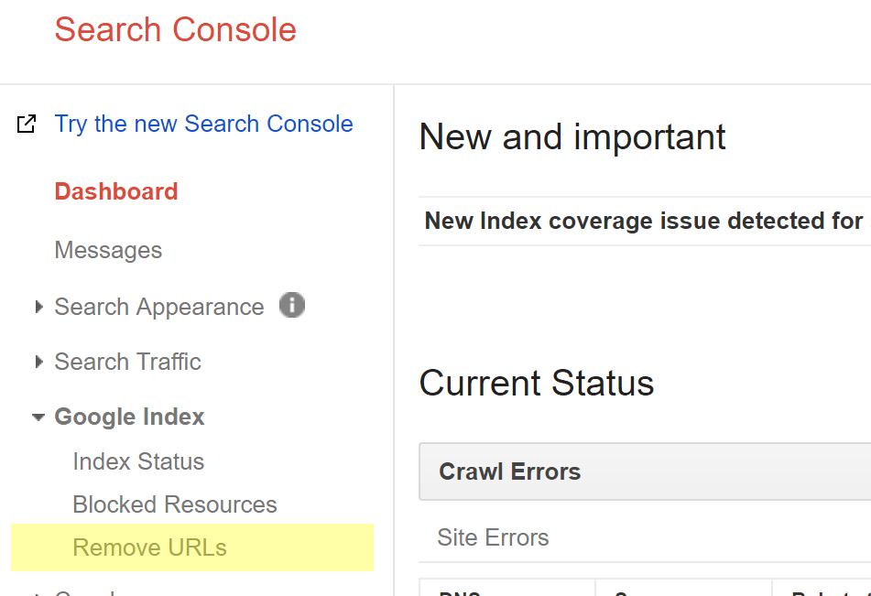Collapse Google Index arrow

pyautogui.click(x=38, y=417)
